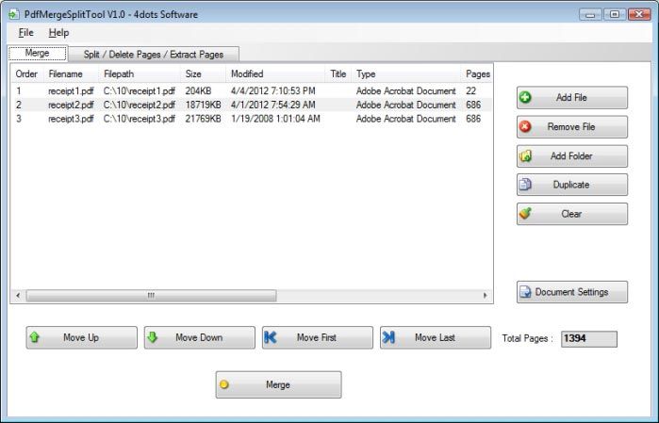Click the left scroll arrow of file list
This screenshot has height=423, width=659.
pos(18,295)
